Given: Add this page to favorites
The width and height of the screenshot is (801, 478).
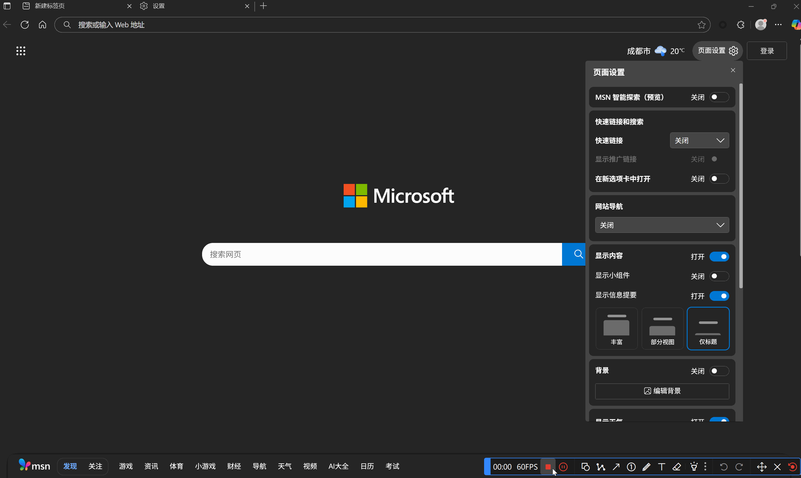Looking at the screenshot, I should click(x=701, y=25).
